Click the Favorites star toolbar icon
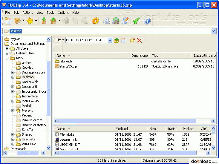 point(30,21)
